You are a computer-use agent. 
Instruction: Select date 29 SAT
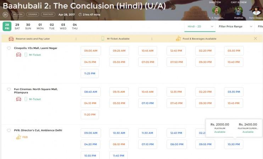point(17,26)
